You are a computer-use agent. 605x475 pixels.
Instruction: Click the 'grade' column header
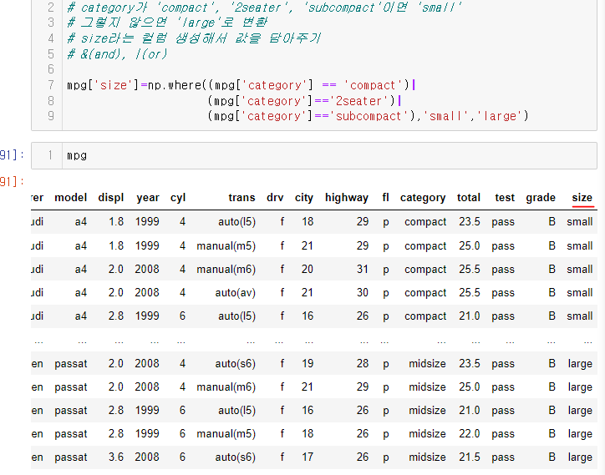(541, 198)
